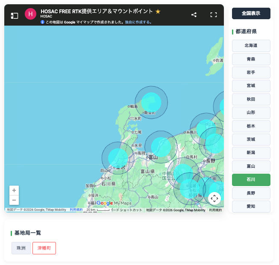The width and height of the screenshot is (279, 265).
Task: Click the 全国表示 button
Action: tap(251, 13)
